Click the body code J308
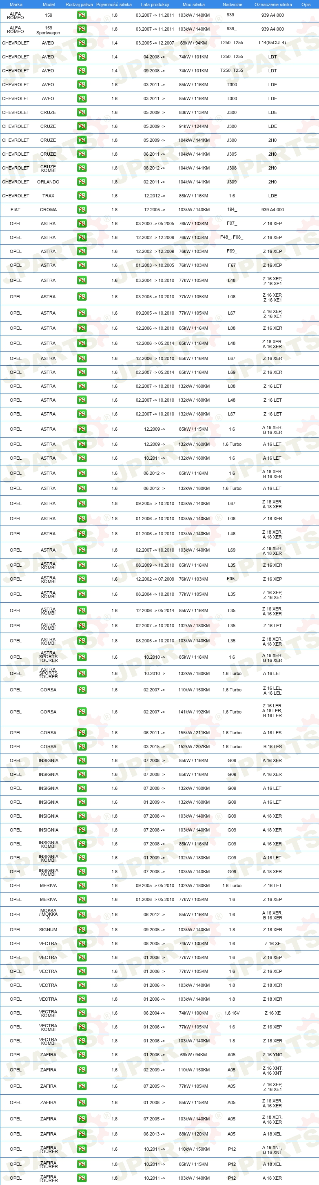319x1185 pixels. click(232, 168)
